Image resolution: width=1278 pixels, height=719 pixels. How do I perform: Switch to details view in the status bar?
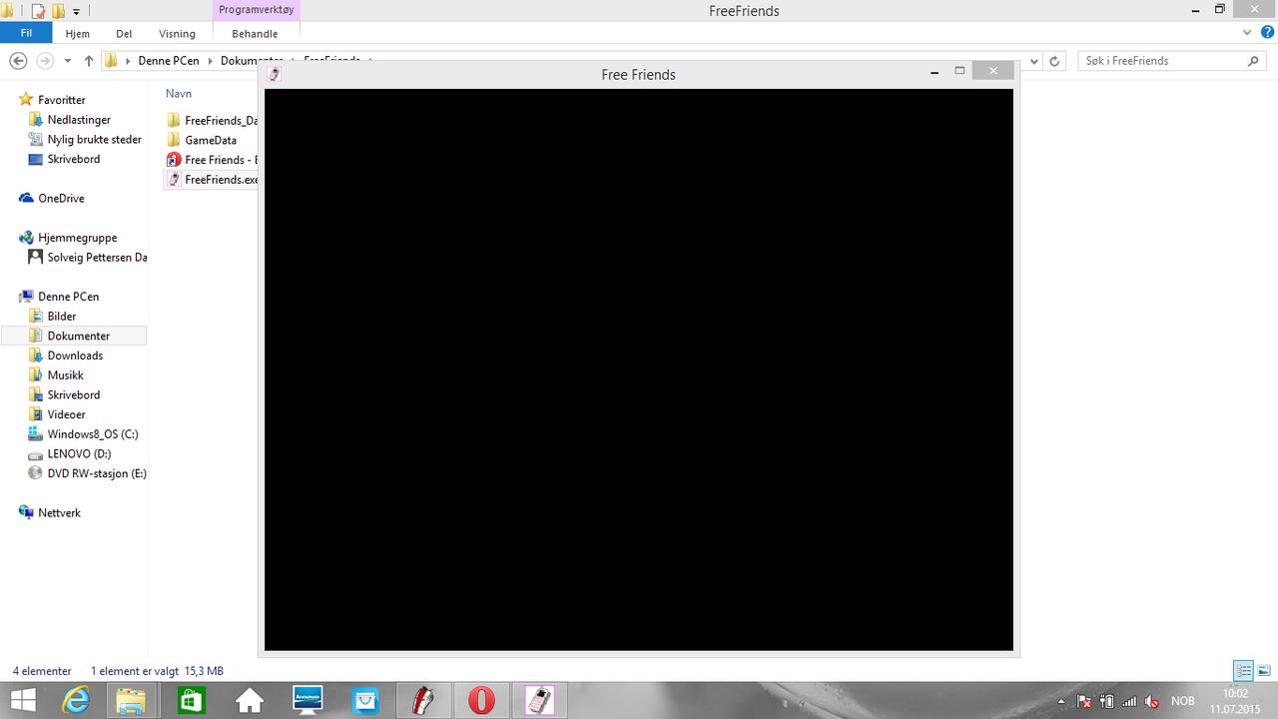pyautogui.click(x=1243, y=671)
